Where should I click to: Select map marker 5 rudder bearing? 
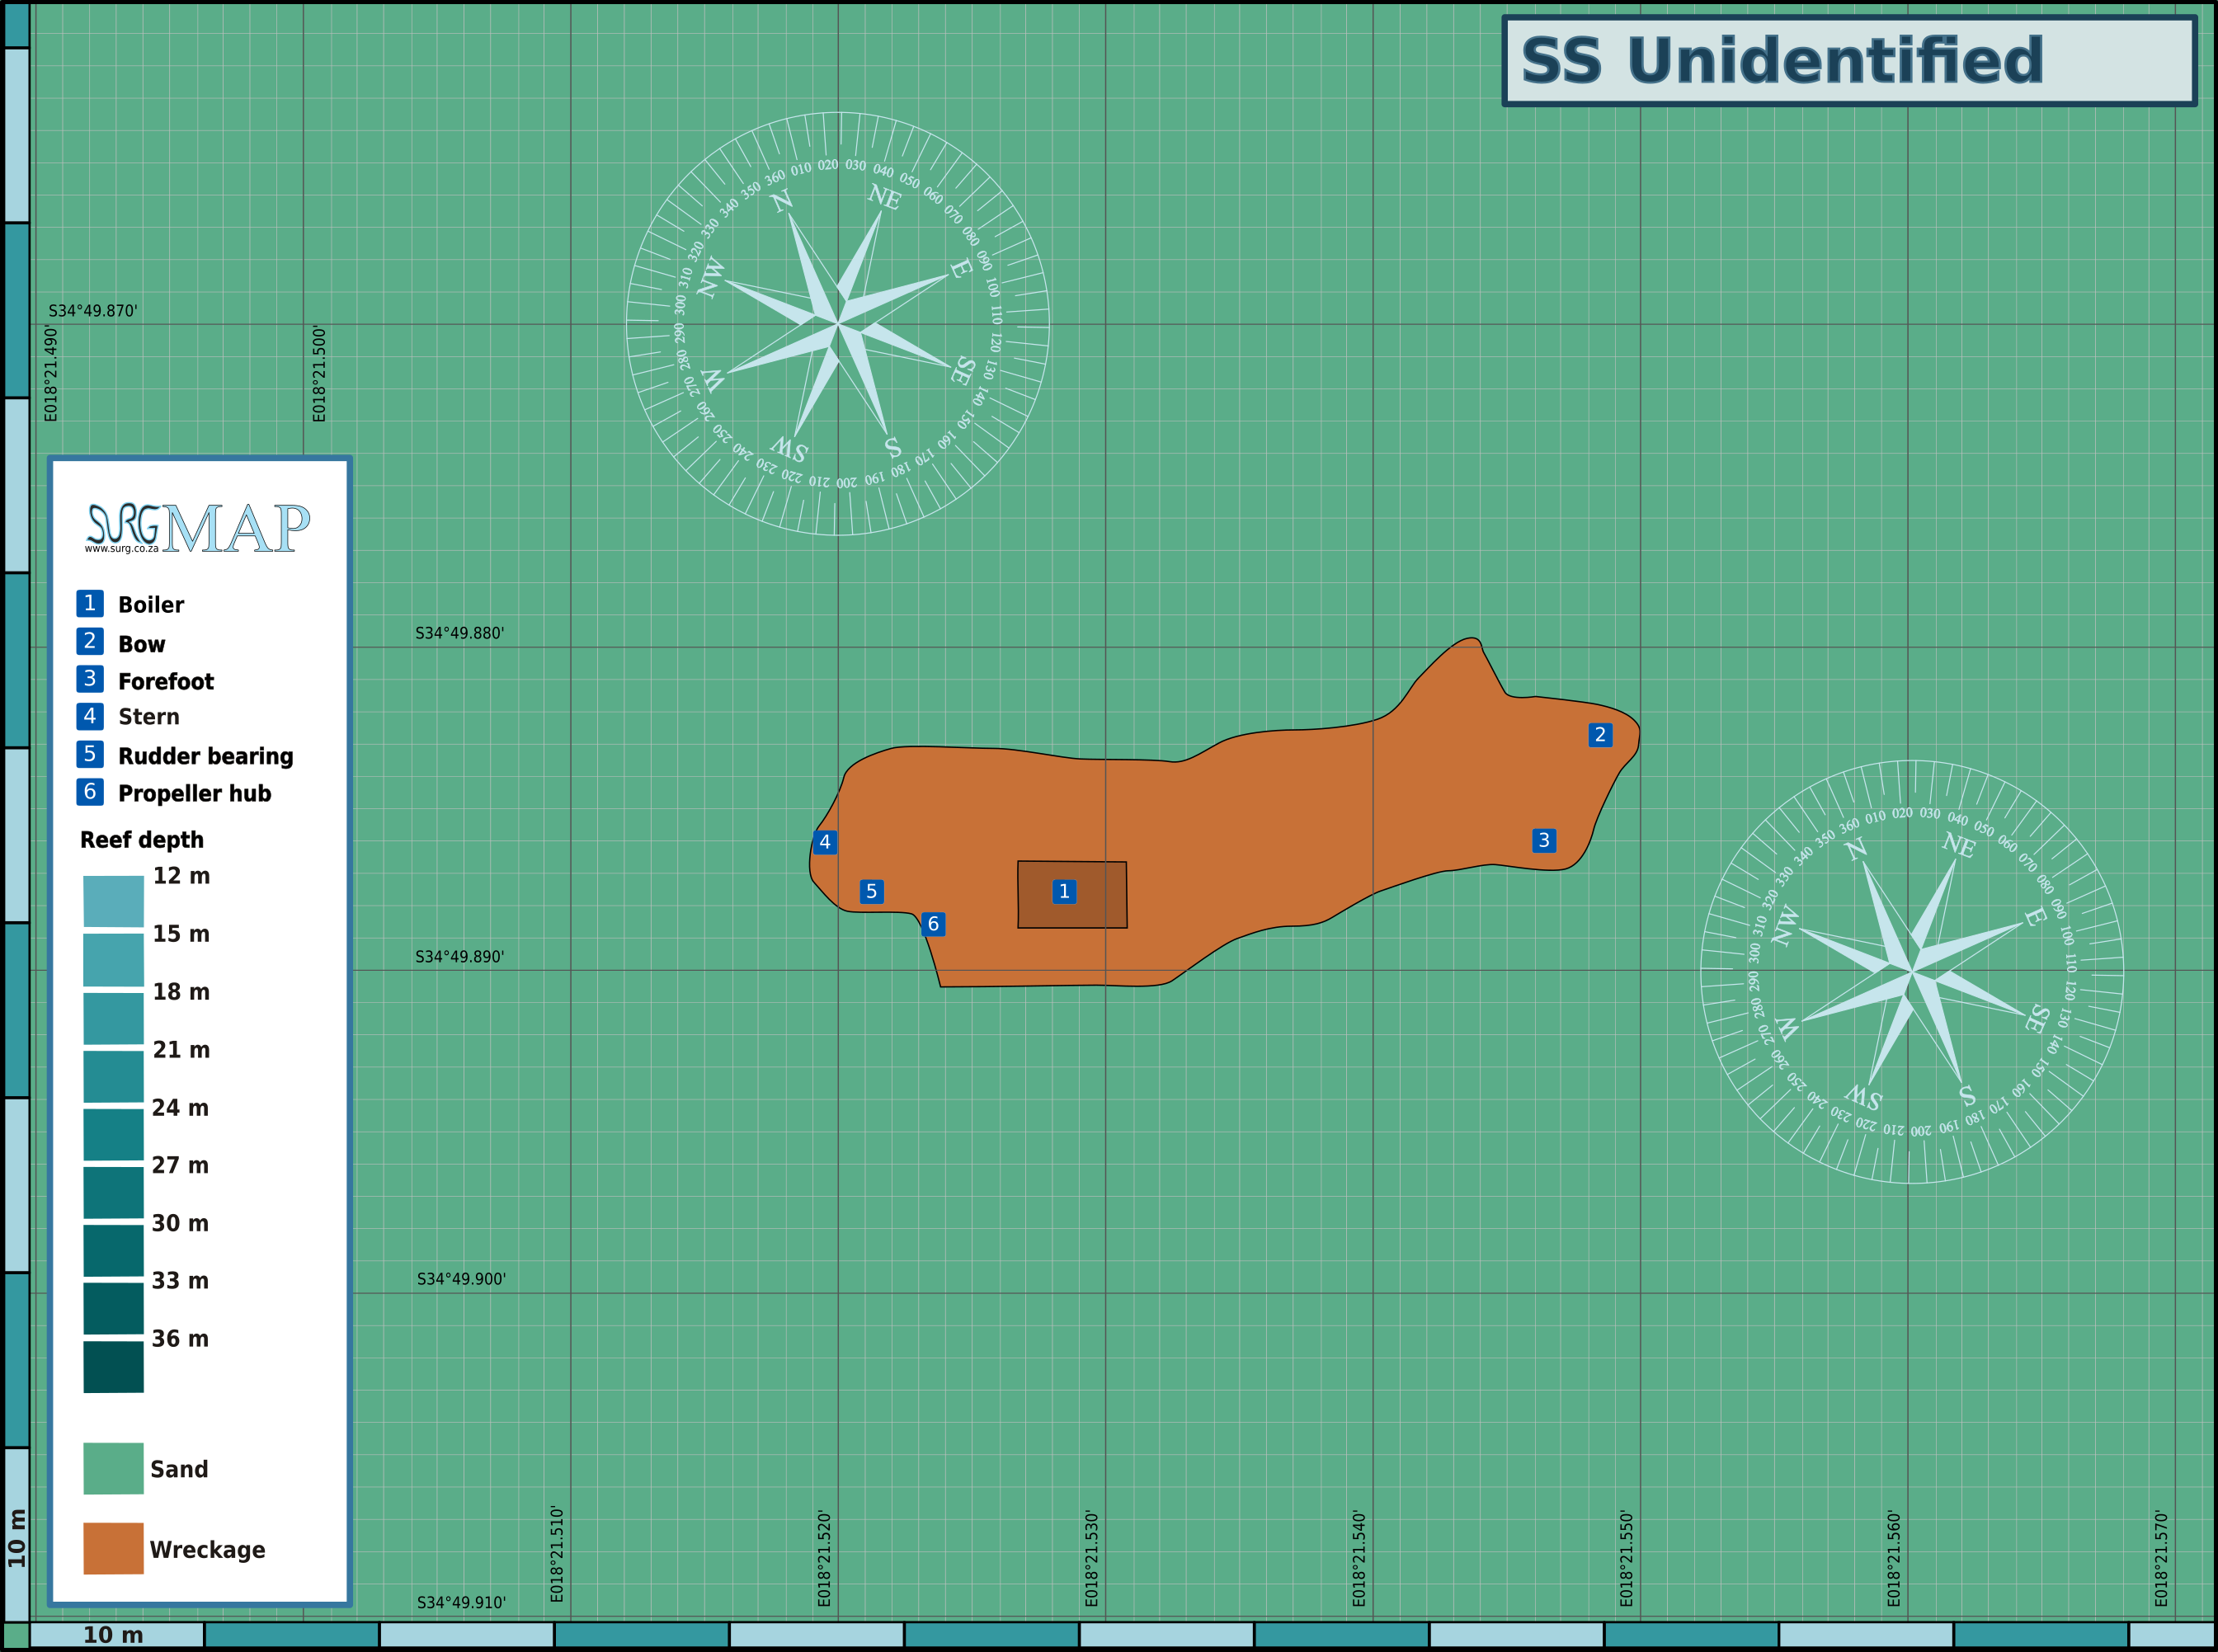872,892
